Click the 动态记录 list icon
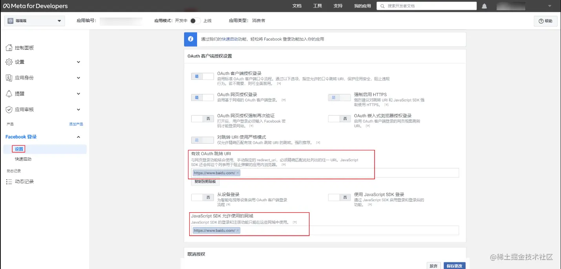The height and width of the screenshot is (269, 561). [x=9, y=182]
